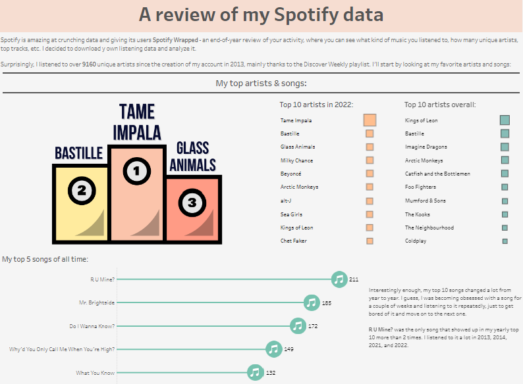Click Glass Animals in the 2022 list
The image size is (523, 384).
point(298,147)
